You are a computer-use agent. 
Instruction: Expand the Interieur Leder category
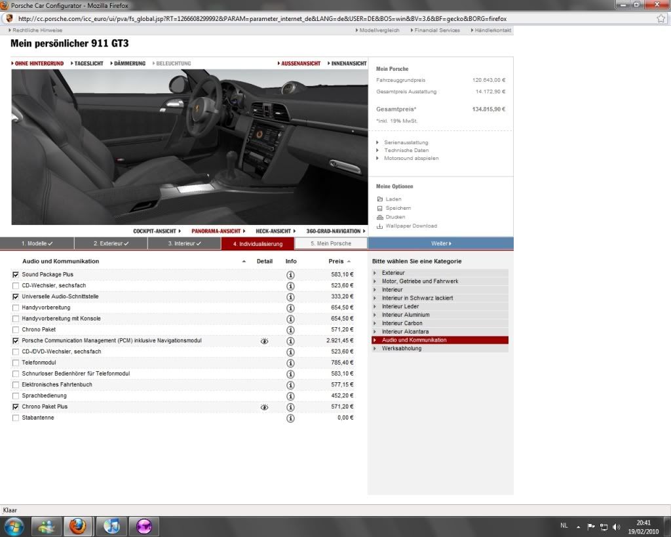point(440,307)
